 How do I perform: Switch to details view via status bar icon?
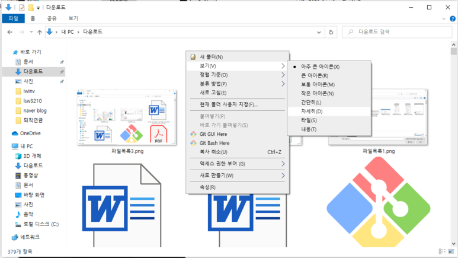tap(442, 251)
